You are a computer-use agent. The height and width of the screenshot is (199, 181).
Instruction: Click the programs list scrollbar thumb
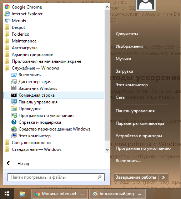click(x=107, y=75)
